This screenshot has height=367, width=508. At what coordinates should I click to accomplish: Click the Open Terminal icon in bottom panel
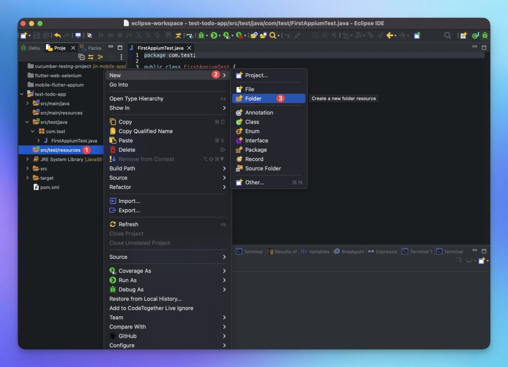point(482,260)
